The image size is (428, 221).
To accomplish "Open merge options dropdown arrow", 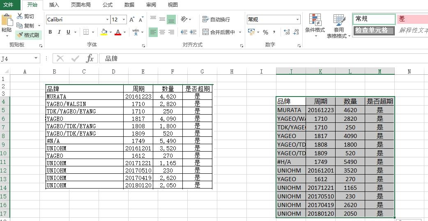I will pos(240,32).
